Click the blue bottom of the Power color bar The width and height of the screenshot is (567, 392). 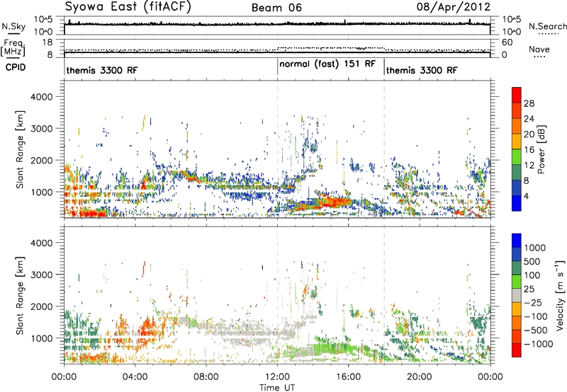click(517, 203)
